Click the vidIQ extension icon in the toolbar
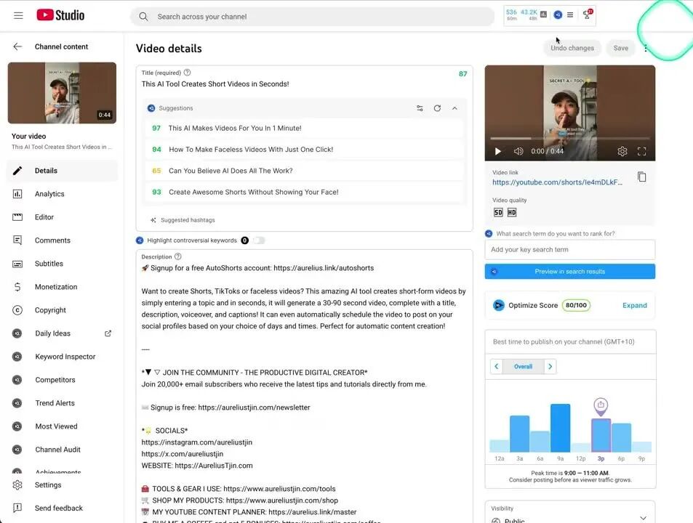This screenshot has width=693, height=523. 557,15
